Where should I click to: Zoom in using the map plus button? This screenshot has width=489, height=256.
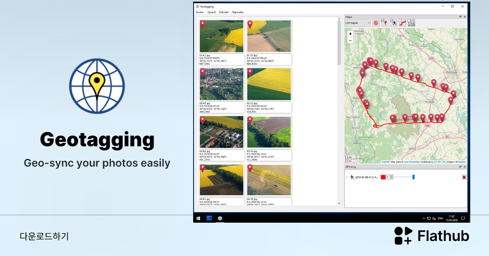tap(350, 34)
